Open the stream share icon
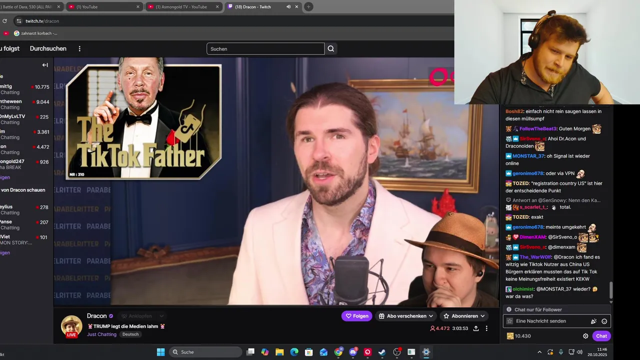The height and width of the screenshot is (360, 640). [476, 328]
